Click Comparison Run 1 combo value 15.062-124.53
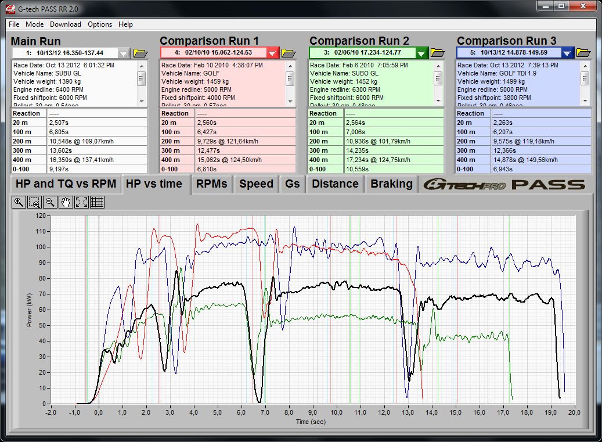This screenshot has width=602, height=442. coord(213,53)
